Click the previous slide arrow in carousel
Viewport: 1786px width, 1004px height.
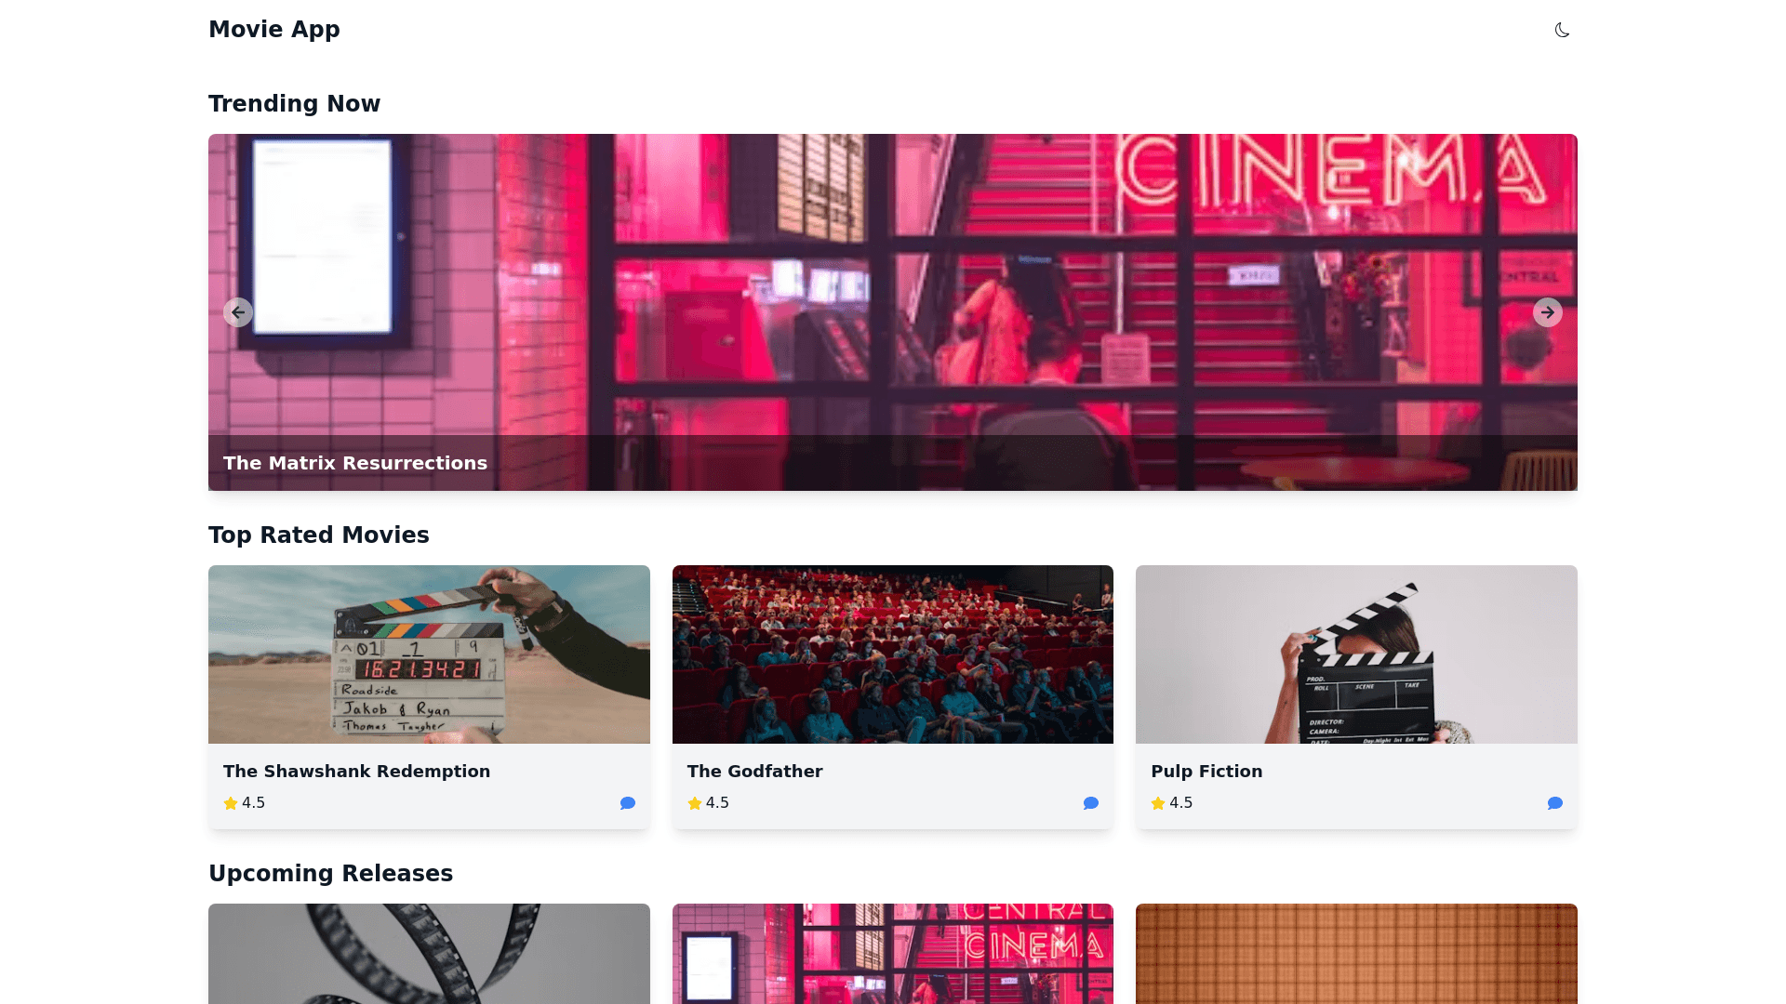click(238, 312)
